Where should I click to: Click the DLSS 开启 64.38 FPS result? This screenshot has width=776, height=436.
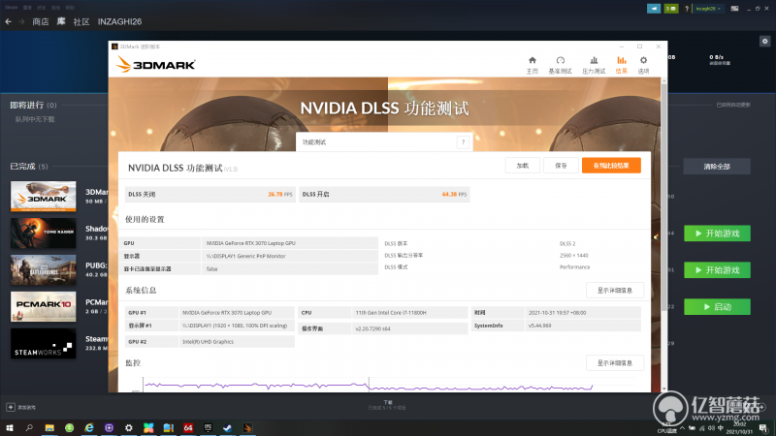pyautogui.click(x=384, y=195)
